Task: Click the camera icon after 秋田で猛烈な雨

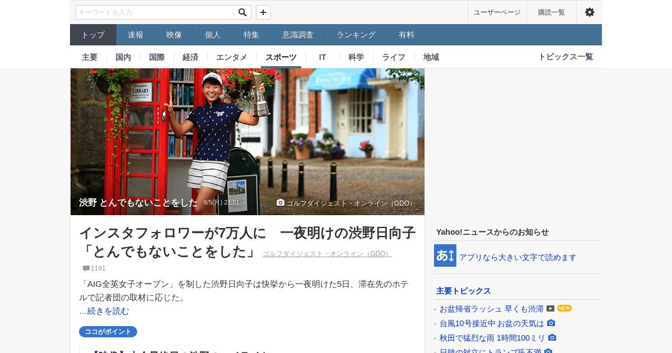Action: [552, 337]
